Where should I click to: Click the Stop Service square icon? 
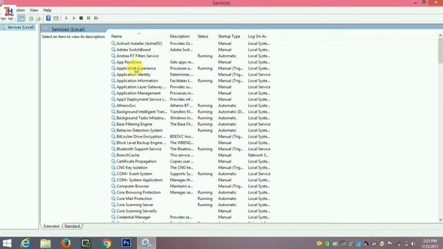81,18
